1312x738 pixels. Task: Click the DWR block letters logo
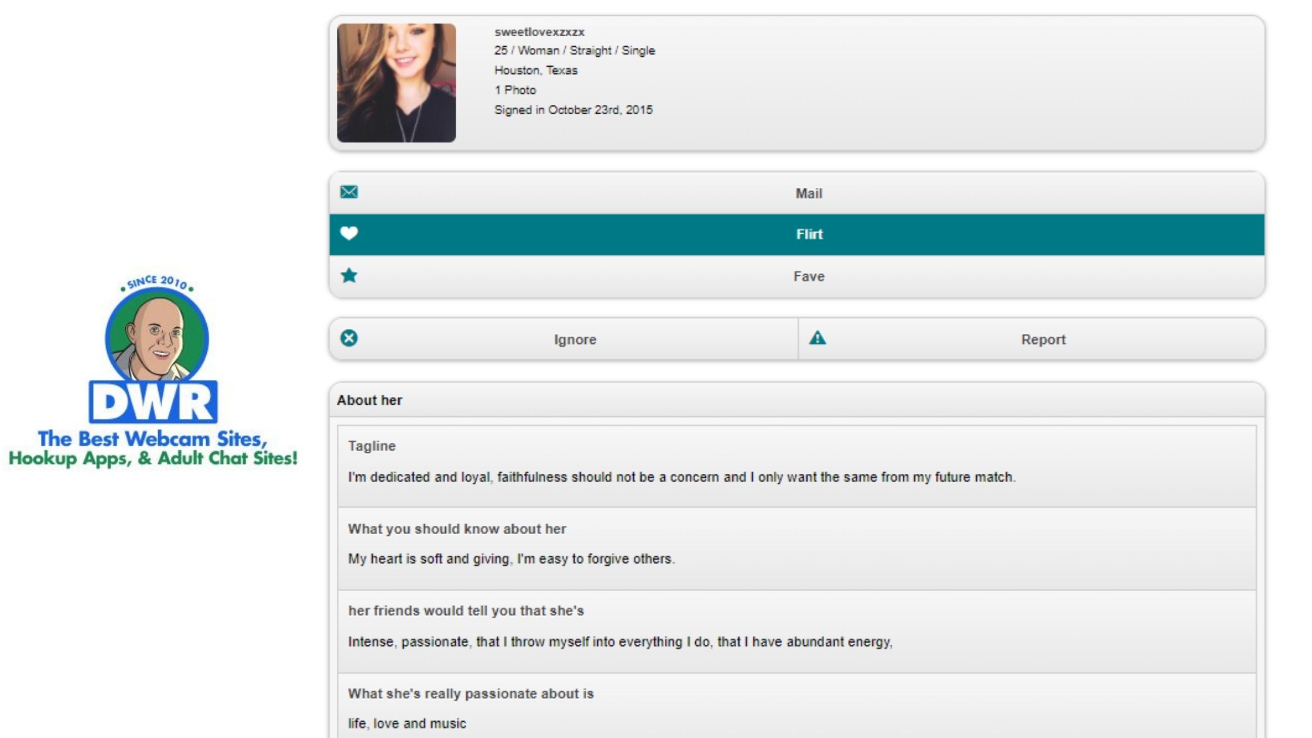pos(153,402)
